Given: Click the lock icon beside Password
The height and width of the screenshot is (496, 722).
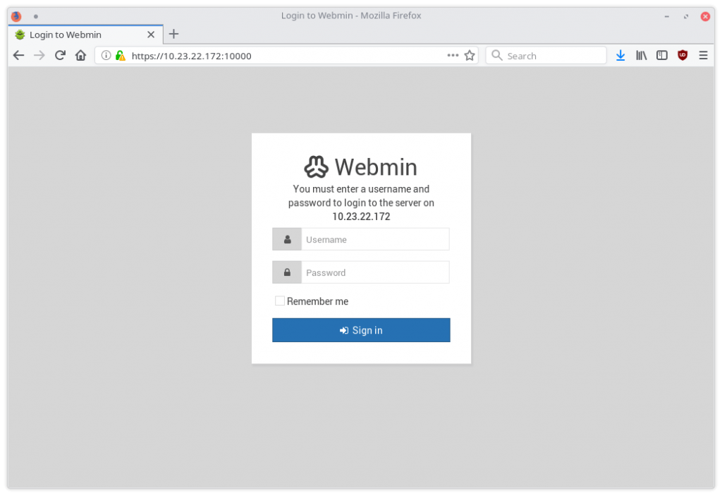Looking at the screenshot, I should (x=287, y=272).
